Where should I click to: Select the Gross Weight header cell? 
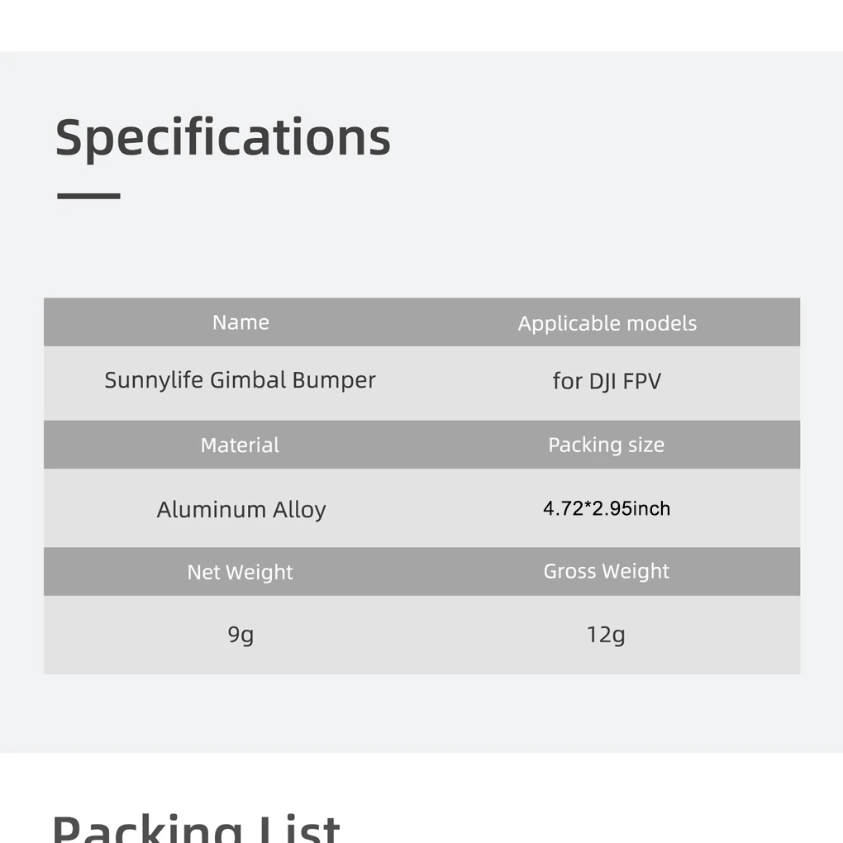606,571
